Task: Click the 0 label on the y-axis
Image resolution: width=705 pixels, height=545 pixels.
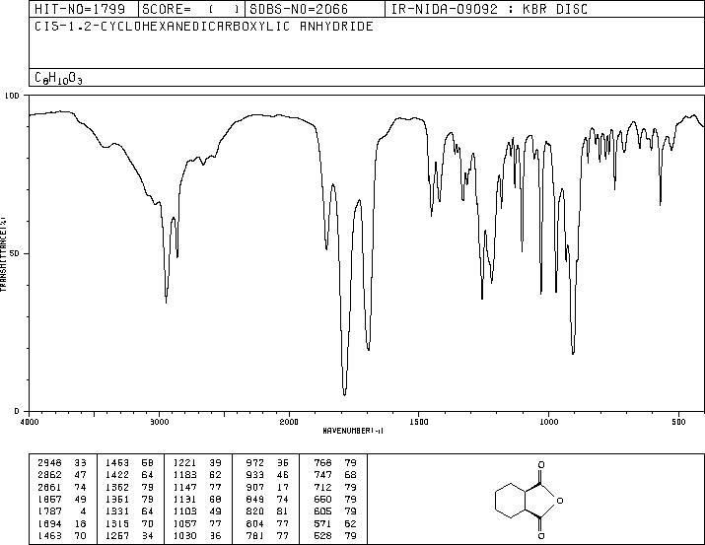Action: pyautogui.click(x=17, y=411)
